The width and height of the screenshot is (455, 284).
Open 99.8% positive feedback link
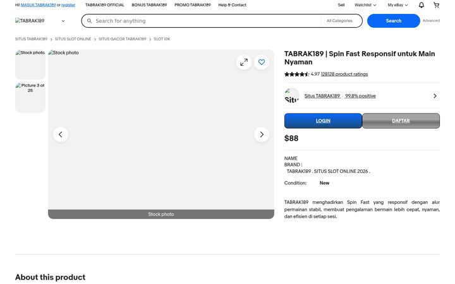tap(360, 96)
